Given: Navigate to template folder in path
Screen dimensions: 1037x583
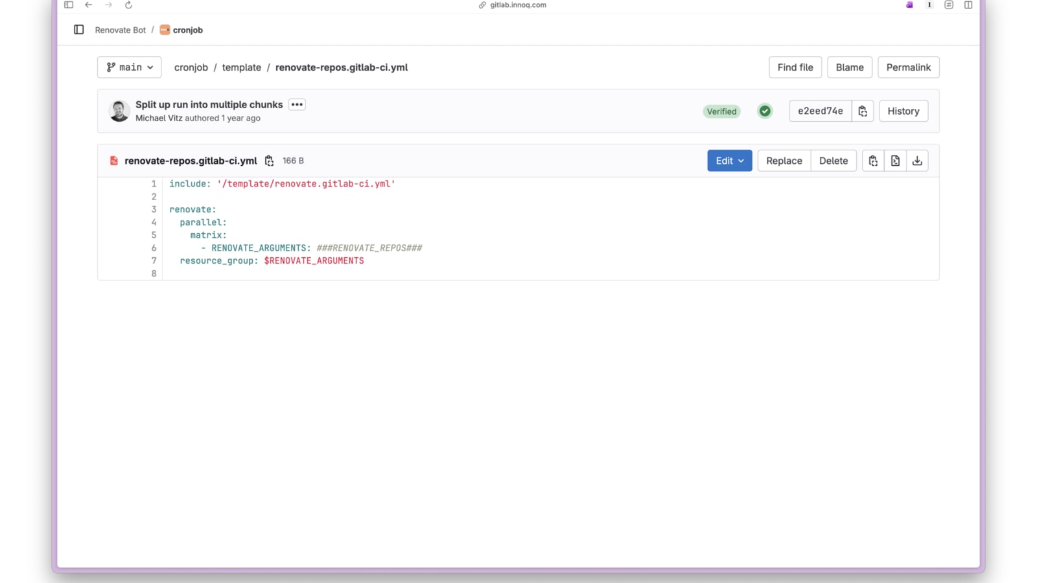Looking at the screenshot, I should (x=242, y=67).
